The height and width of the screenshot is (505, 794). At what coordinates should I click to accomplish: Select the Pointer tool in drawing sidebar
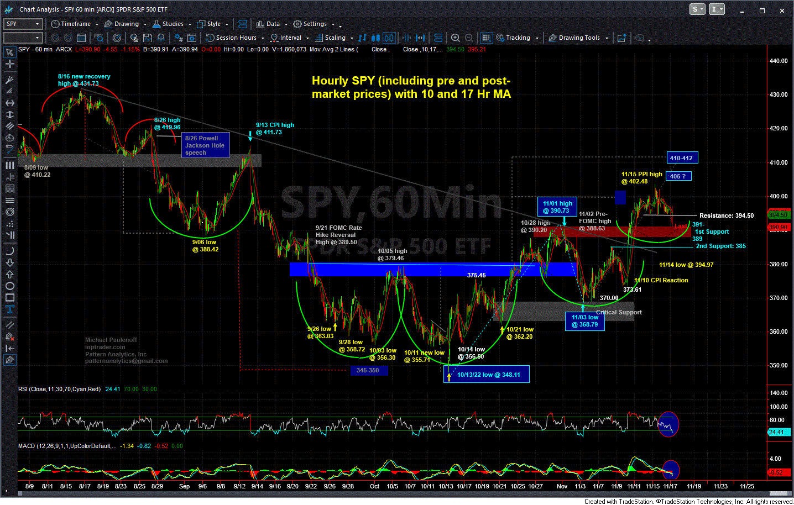[9, 52]
